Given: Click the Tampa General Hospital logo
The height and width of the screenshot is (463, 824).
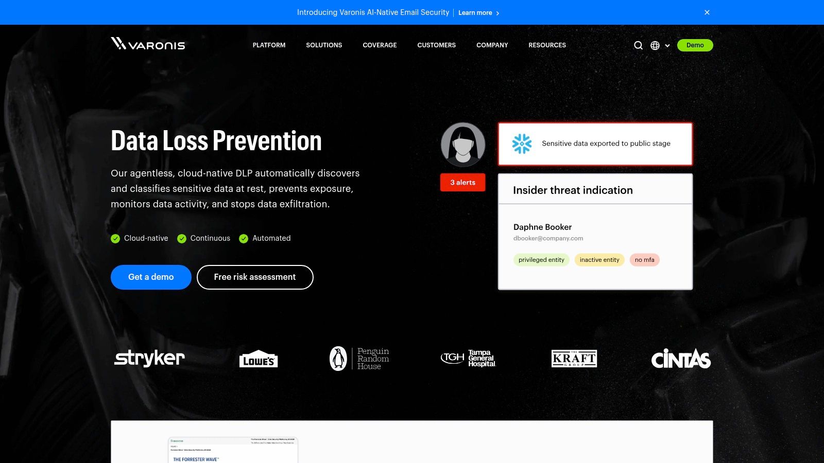Looking at the screenshot, I should pyautogui.click(x=468, y=358).
